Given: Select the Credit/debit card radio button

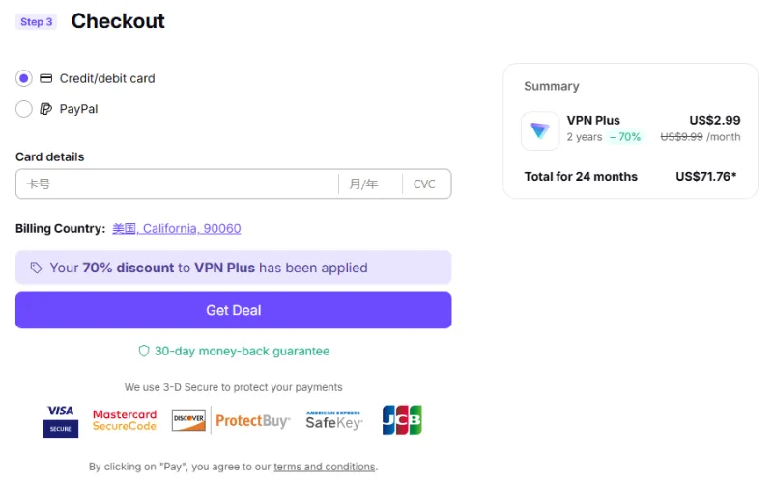Looking at the screenshot, I should pyautogui.click(x=24, y=78).
